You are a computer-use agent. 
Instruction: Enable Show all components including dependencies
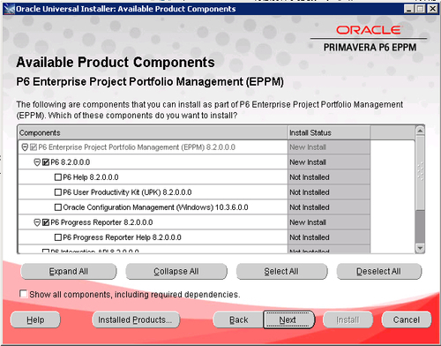click(x=23, y=294)
